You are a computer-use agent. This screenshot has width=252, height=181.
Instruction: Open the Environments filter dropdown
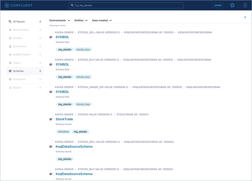(x=59, y=20)
